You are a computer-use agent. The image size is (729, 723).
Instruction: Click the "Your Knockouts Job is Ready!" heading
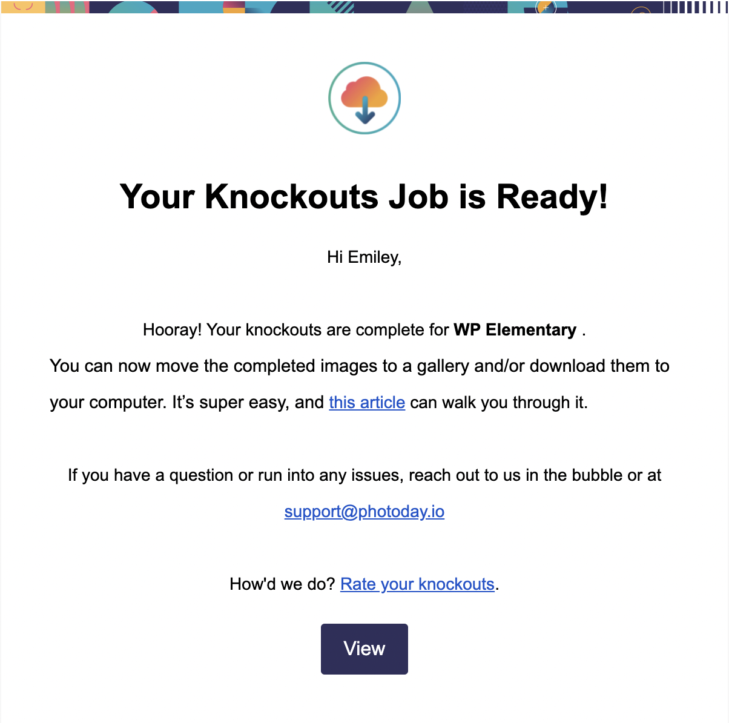364,197
